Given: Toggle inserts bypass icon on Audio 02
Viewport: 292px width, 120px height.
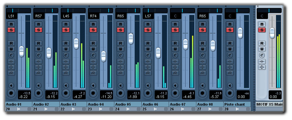Looking at the screenshot, I should [39, 61].
